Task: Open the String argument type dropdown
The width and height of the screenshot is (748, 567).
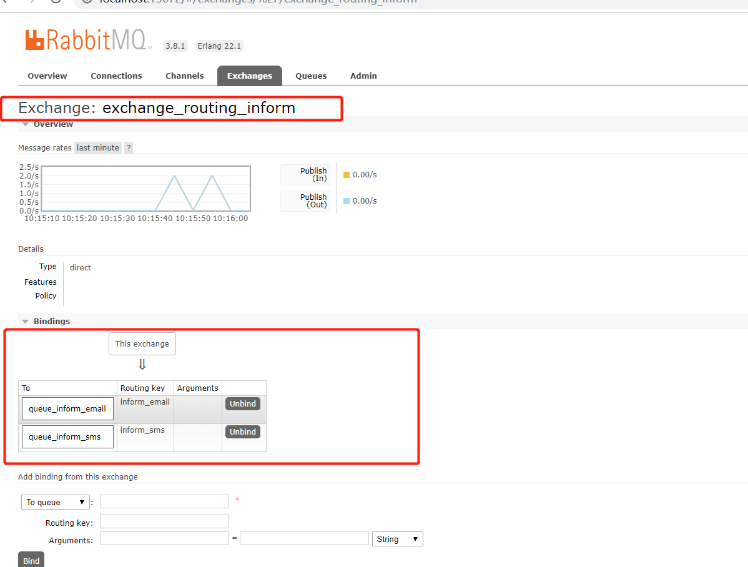Action: point(397,538)
